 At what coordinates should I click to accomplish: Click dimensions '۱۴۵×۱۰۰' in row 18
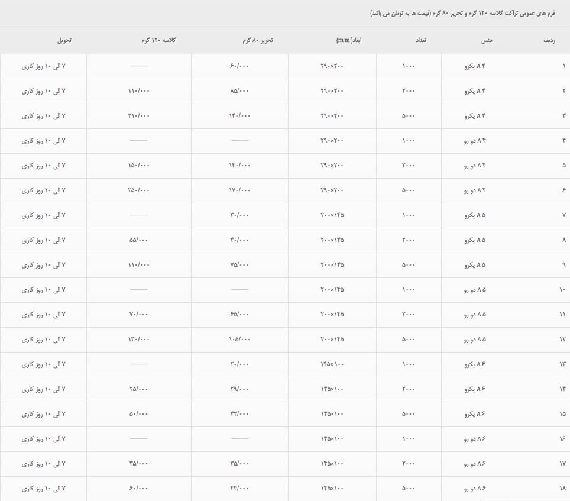[x=332, y=488]
